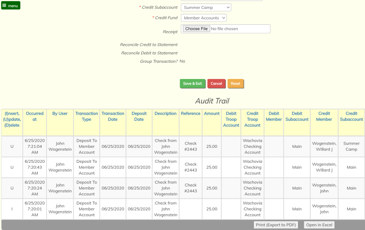Sort by Description column header
Viewport: 365px width, 230px height.
coord(165,113)
